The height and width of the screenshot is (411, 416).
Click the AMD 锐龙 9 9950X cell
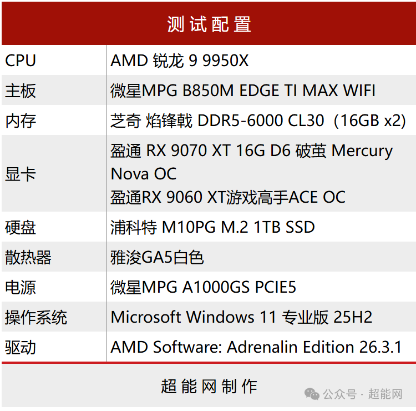point(179,61)
